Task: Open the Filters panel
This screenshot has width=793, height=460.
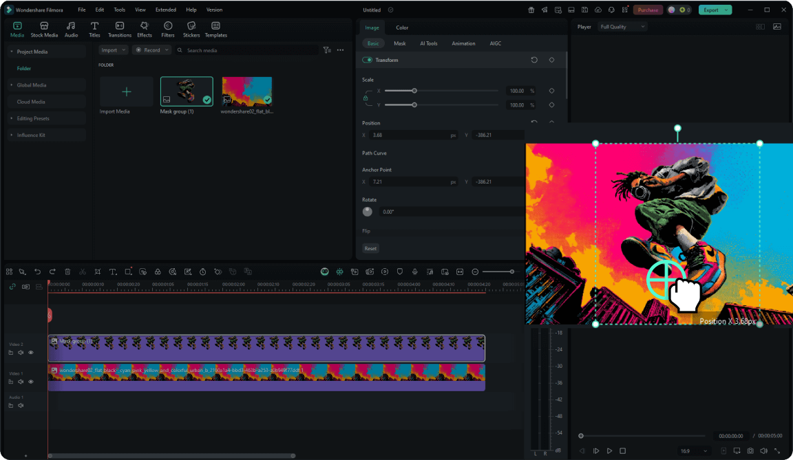Action: click(168, 30)
